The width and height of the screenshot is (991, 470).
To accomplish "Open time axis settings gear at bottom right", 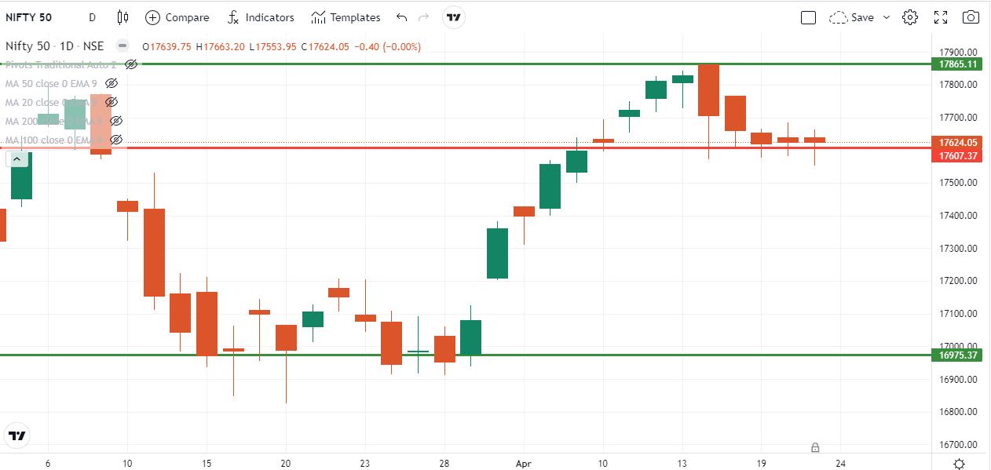I will point(959,464).
